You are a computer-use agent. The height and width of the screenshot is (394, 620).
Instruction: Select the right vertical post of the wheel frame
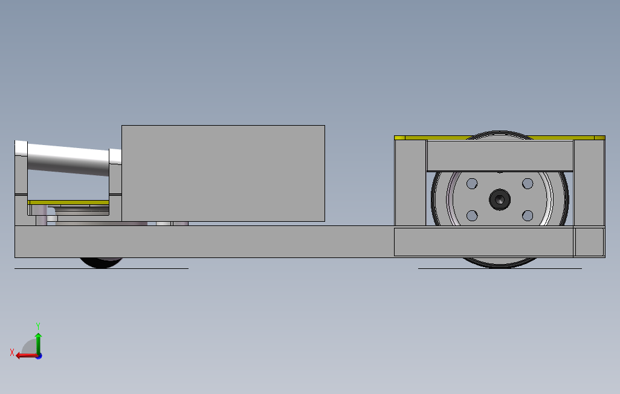tap(589, 183)
